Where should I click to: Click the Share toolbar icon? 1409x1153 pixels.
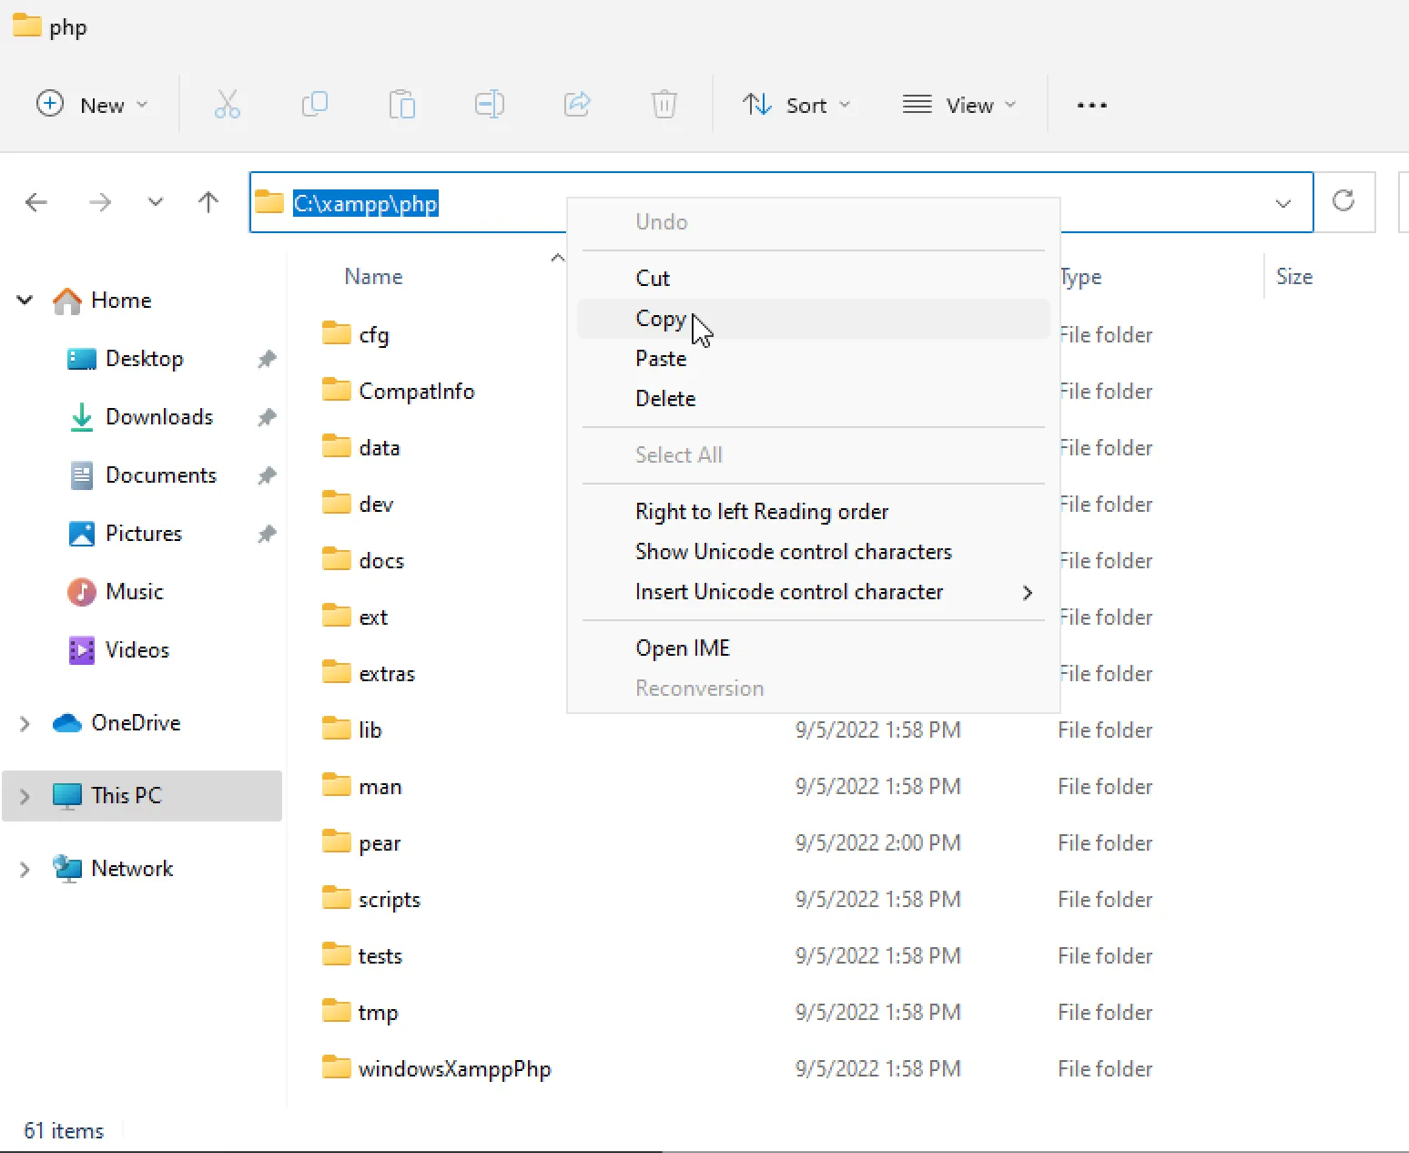tap(577, 105)
